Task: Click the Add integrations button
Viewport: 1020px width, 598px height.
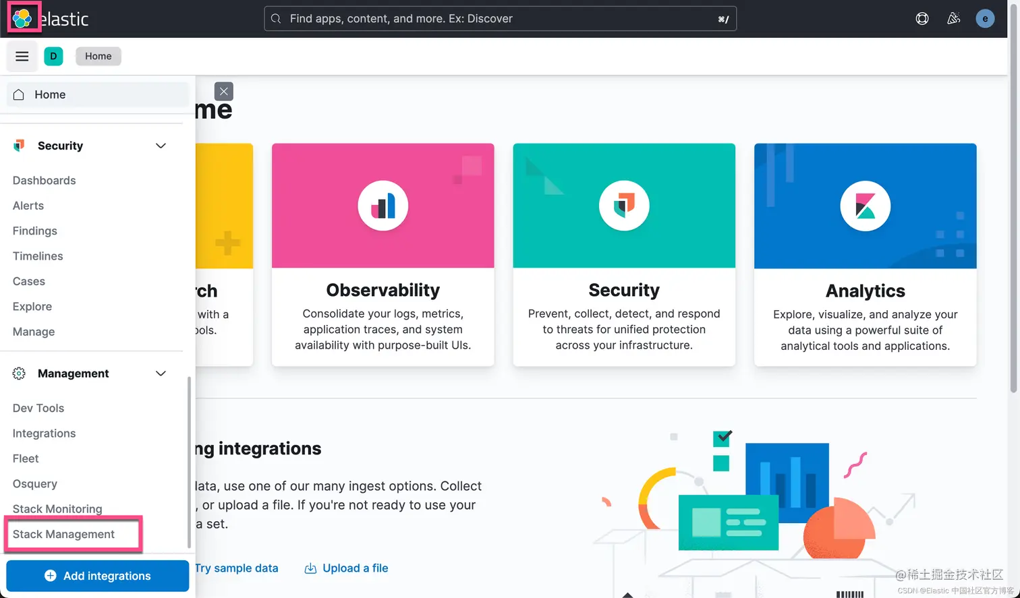Action: tap(98, 576)
